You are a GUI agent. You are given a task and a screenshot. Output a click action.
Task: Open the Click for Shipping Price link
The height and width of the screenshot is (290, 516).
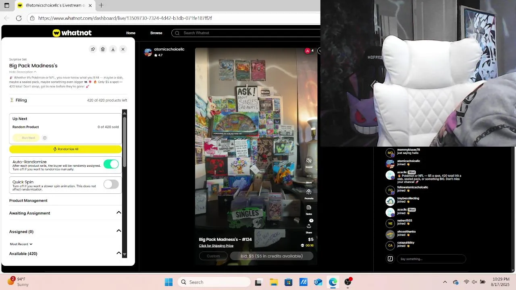point(216,246)
